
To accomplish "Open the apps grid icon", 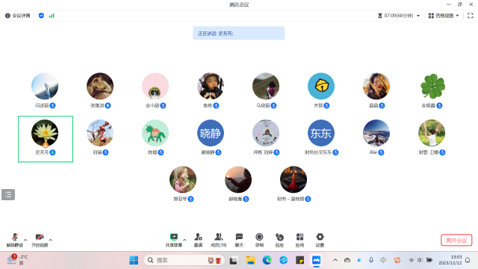I will click(299, 240).
